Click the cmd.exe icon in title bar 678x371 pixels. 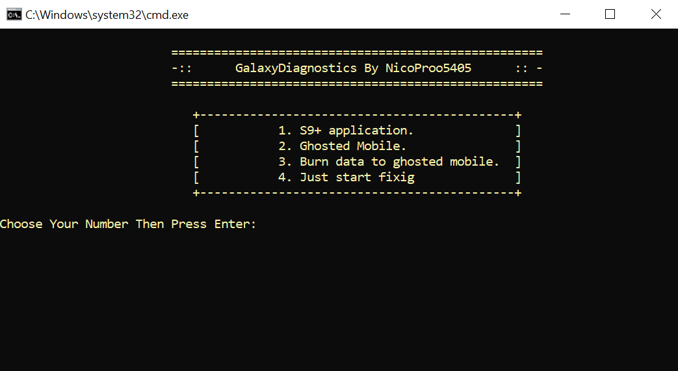pos(14,15)
